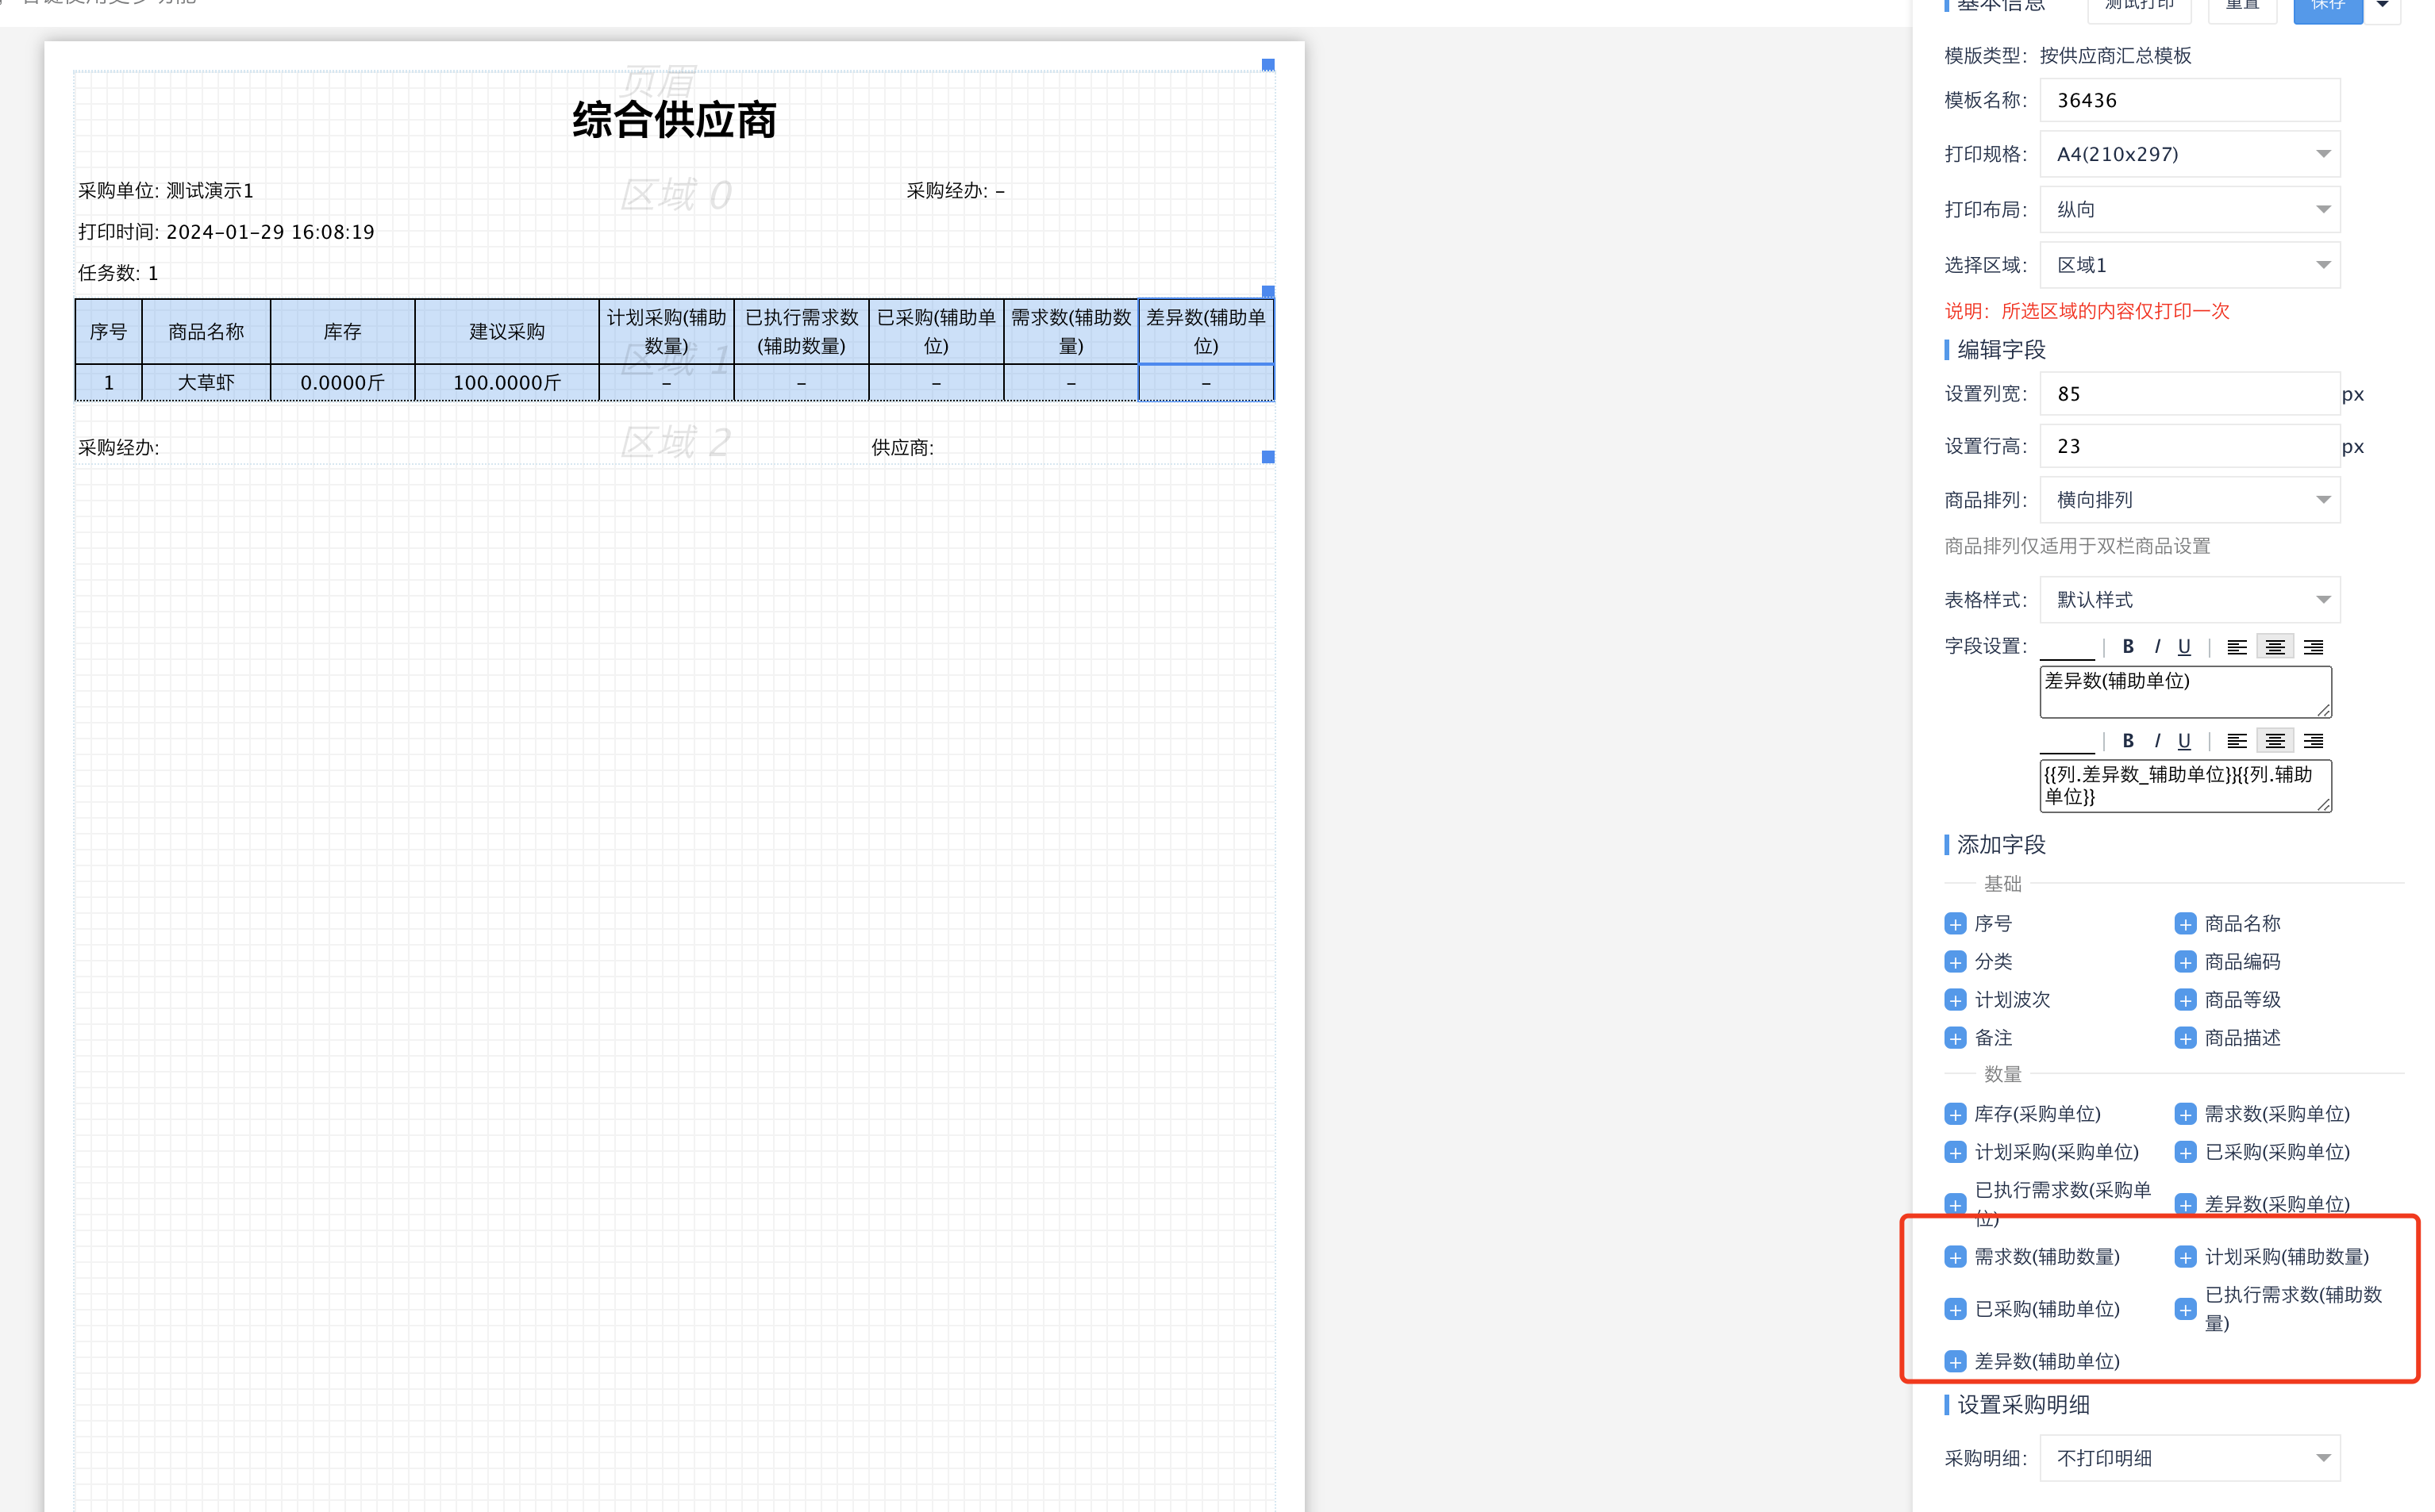Toggle italic for the {{列.差异数}} value field
This screenshot has width=2435, height=1512.
pyautogui.click(x=2157, y=740)
